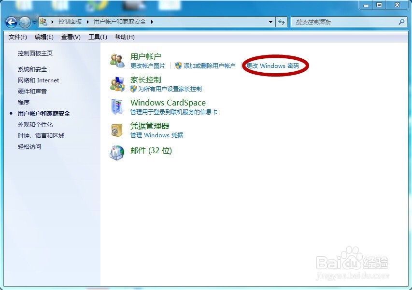Click 管理用于登录到联机服务的信息卡 link

(x=174, y=112)
